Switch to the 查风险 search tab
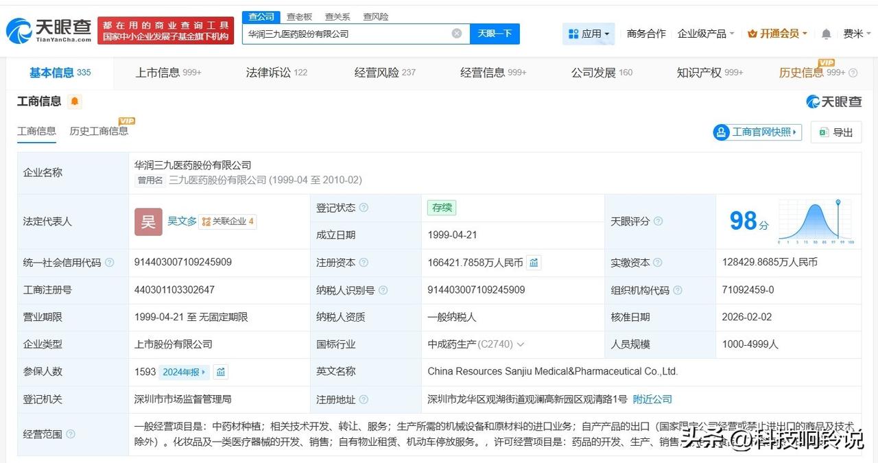878x463 pixels. pyautogui.click(x=376, y=16)
